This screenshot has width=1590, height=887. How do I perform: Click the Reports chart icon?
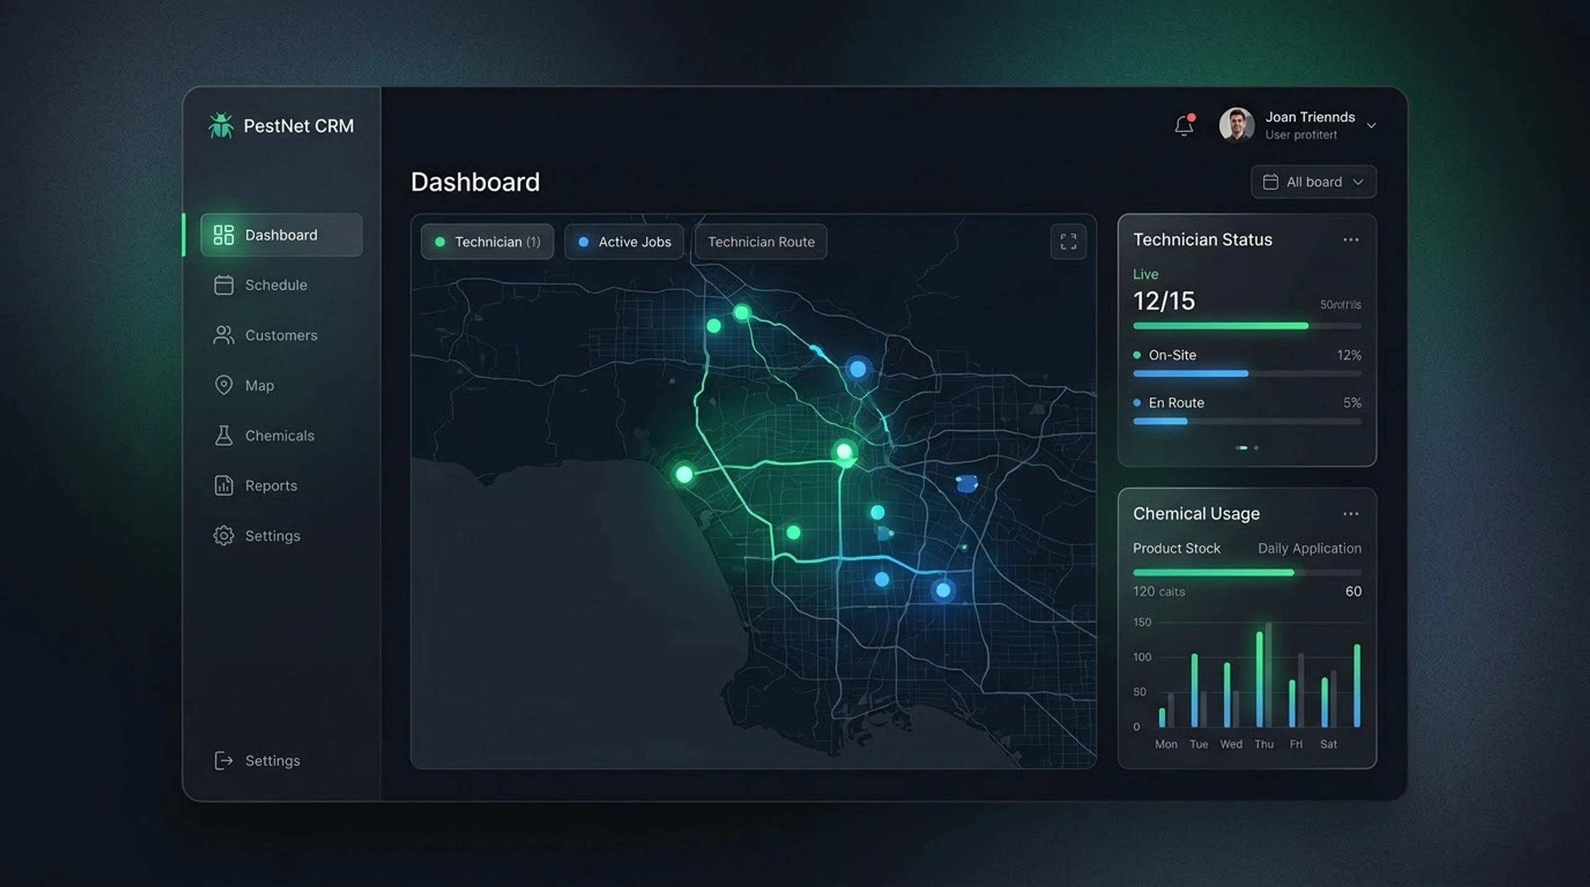(x=224, y=485)
